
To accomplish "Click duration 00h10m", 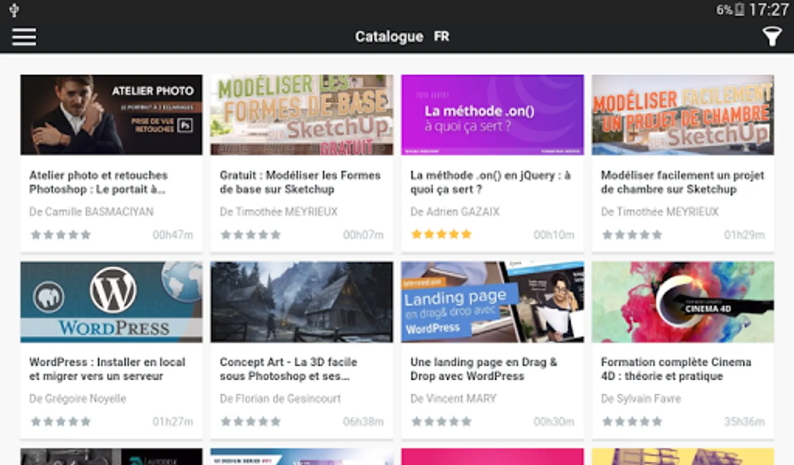I will 554,235.
